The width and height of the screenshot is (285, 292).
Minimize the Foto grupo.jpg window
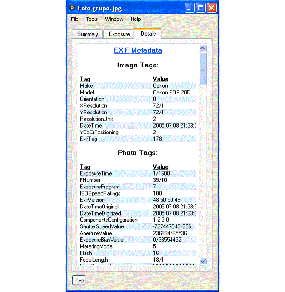click(190, 8)
